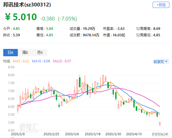Click the 最低 value 4.85

pyautogui.click(x=49, y=35)
